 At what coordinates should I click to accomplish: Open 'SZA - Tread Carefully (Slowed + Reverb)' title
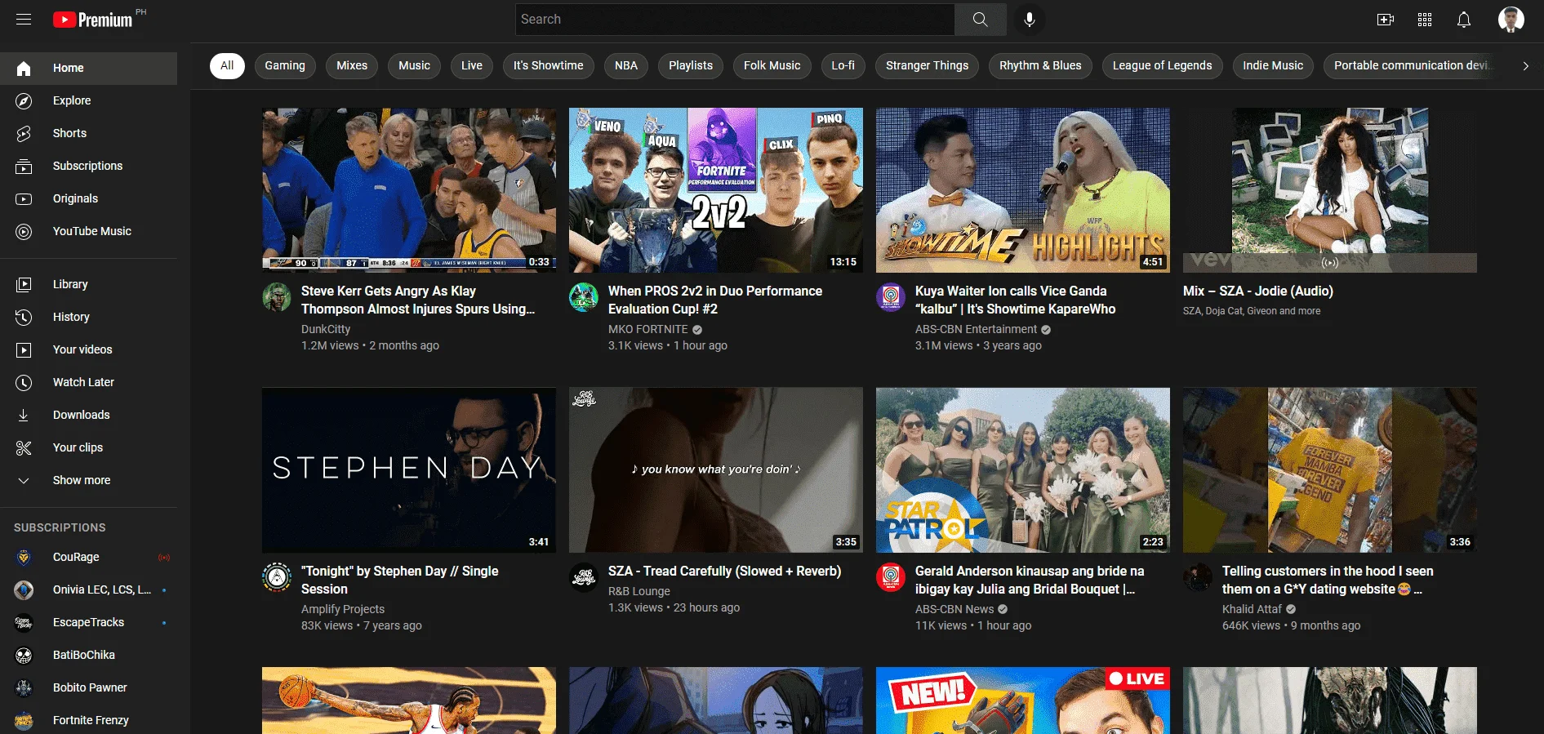pos(724,572)
